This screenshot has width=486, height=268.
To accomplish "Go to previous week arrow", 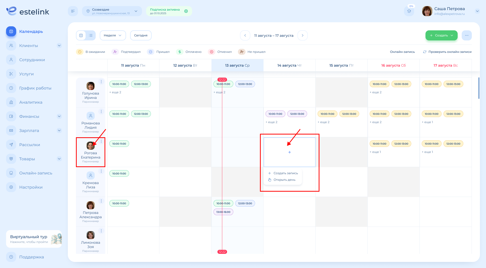I will [x=245, y=35].
